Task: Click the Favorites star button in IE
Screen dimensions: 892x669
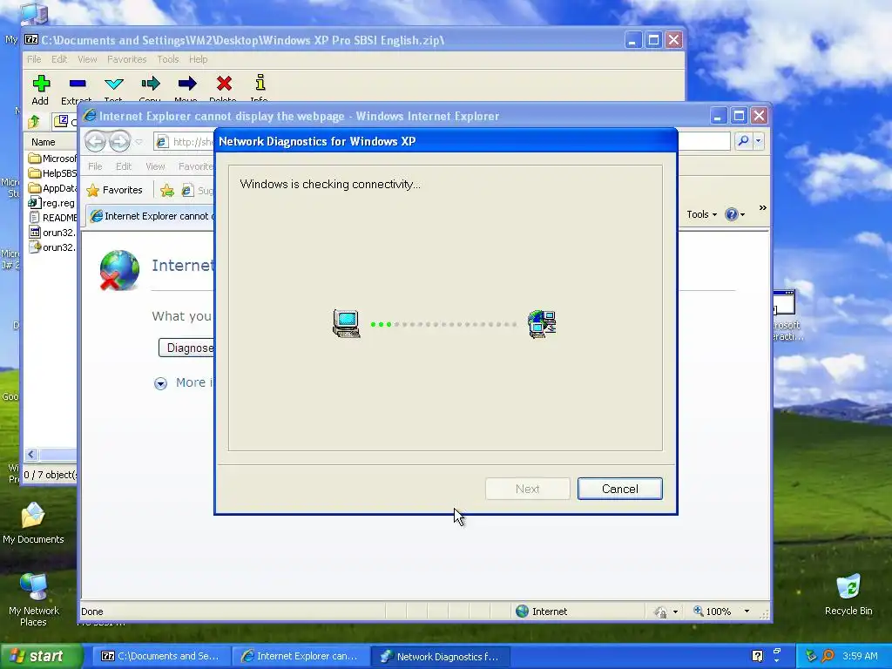Action: pos(114,190)
